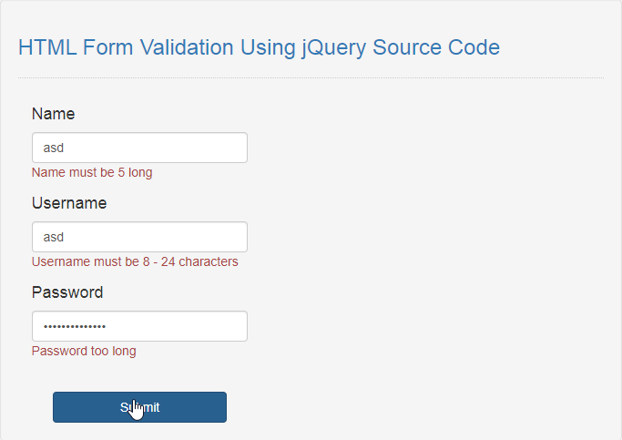Click the empty right area of Name input
Image resolution: width=622 pixels, height=440 pixels.
tap(178, 148)
